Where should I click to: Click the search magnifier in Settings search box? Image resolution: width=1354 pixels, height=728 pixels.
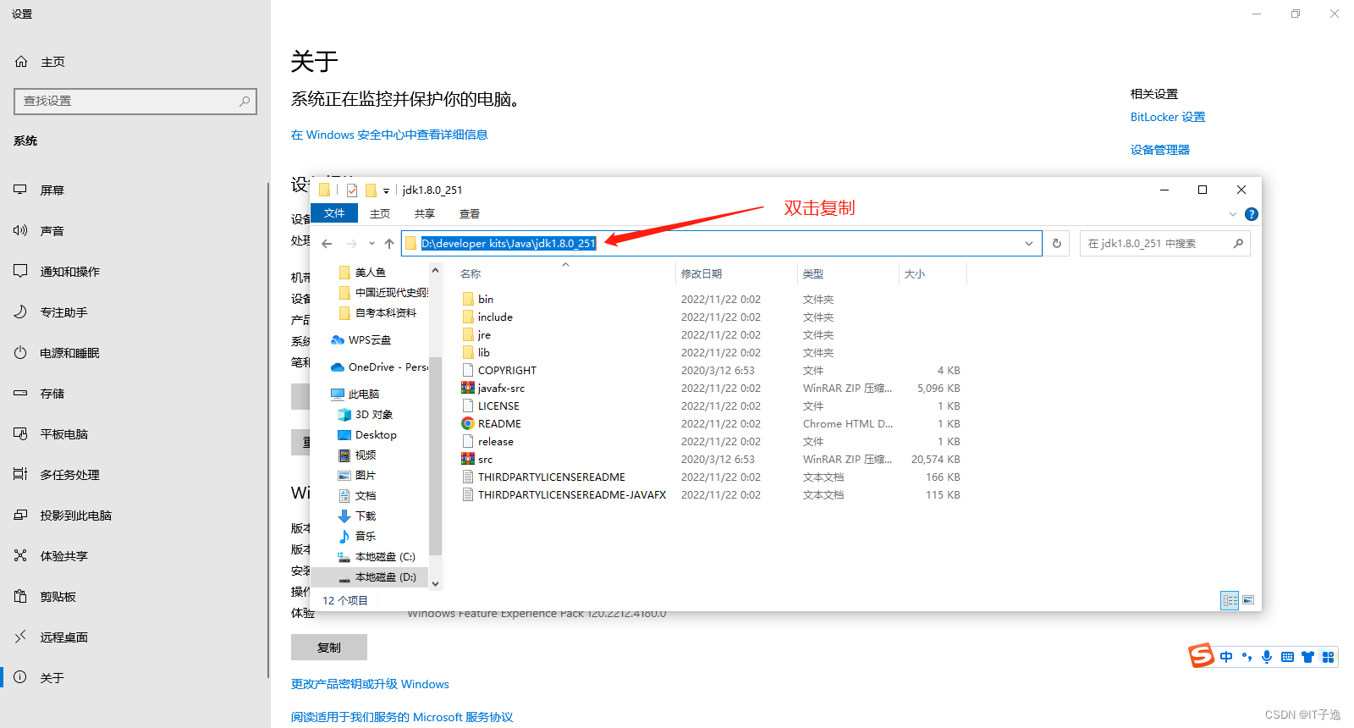point(245,101)
